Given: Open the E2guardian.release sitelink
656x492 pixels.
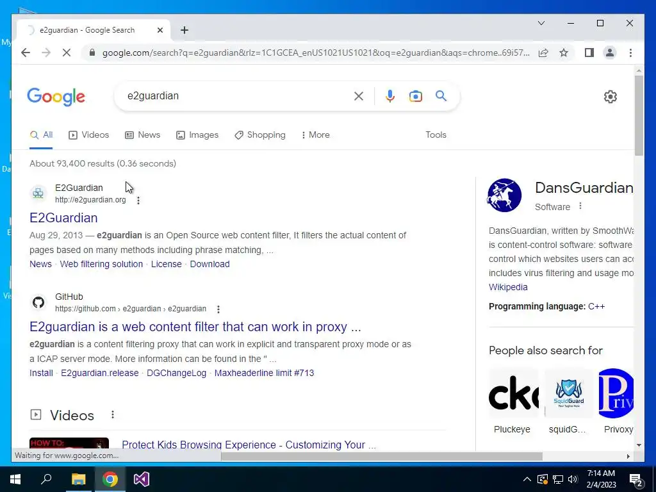Looking at the screenshot, I should 99,373.
